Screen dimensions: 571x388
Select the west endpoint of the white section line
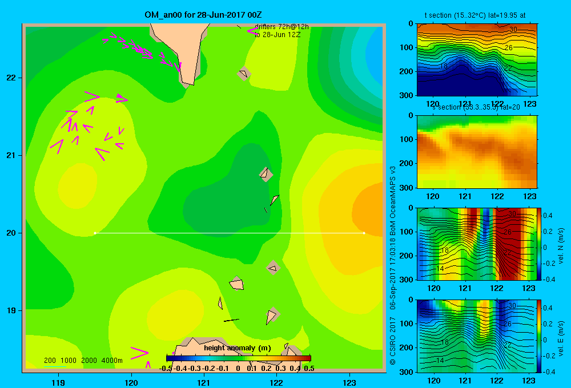95,233
